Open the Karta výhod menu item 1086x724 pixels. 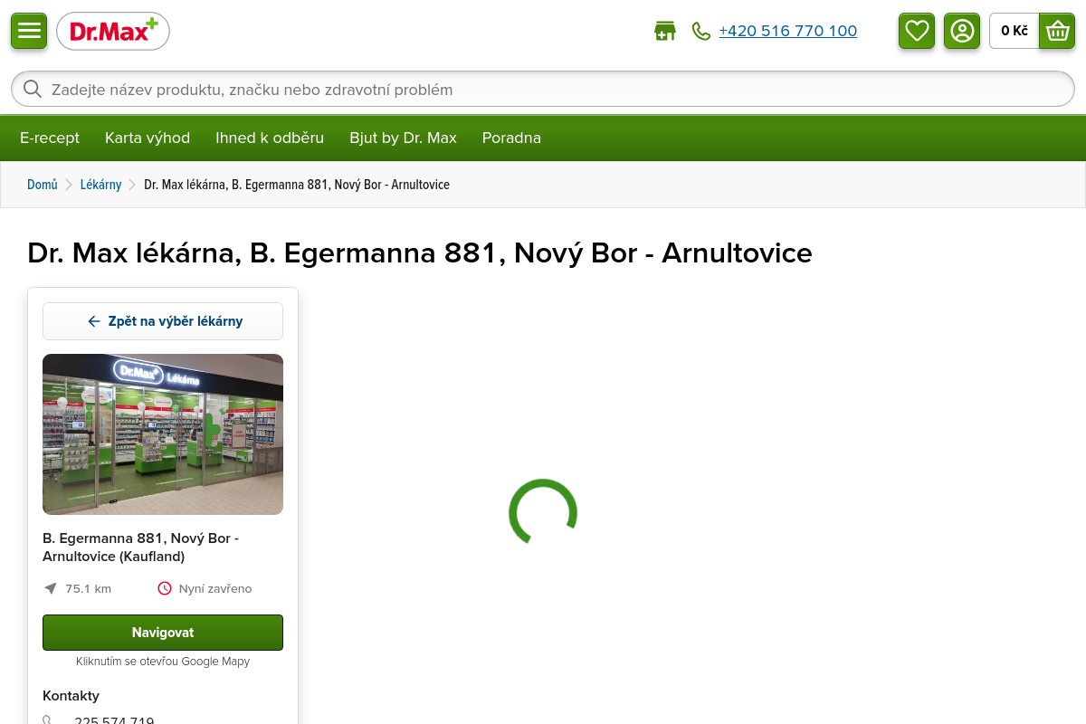pyautogui.click(x=148, y=138)
